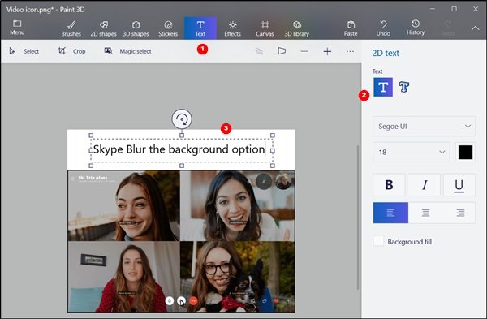Click the red hang-up button in image
Screen dimensions: 487x319
(x=193, y=300)
